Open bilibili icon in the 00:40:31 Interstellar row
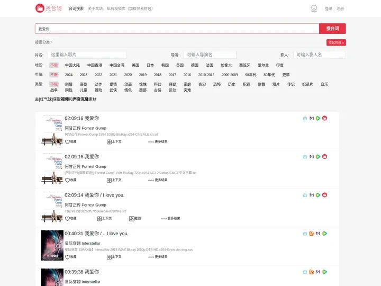The width and height of the screenshot is (381, 286). coord(305,234)
